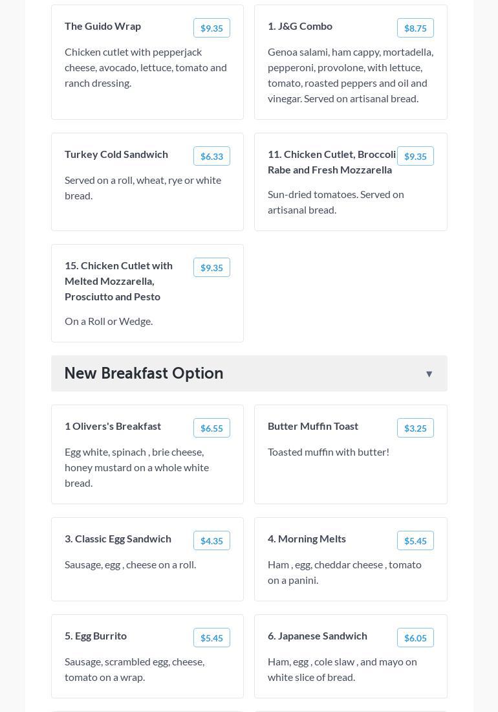Collapse the New Breakfast Option section arrow
This screenshot has height=712, width=498.
[x=429, y=374]
